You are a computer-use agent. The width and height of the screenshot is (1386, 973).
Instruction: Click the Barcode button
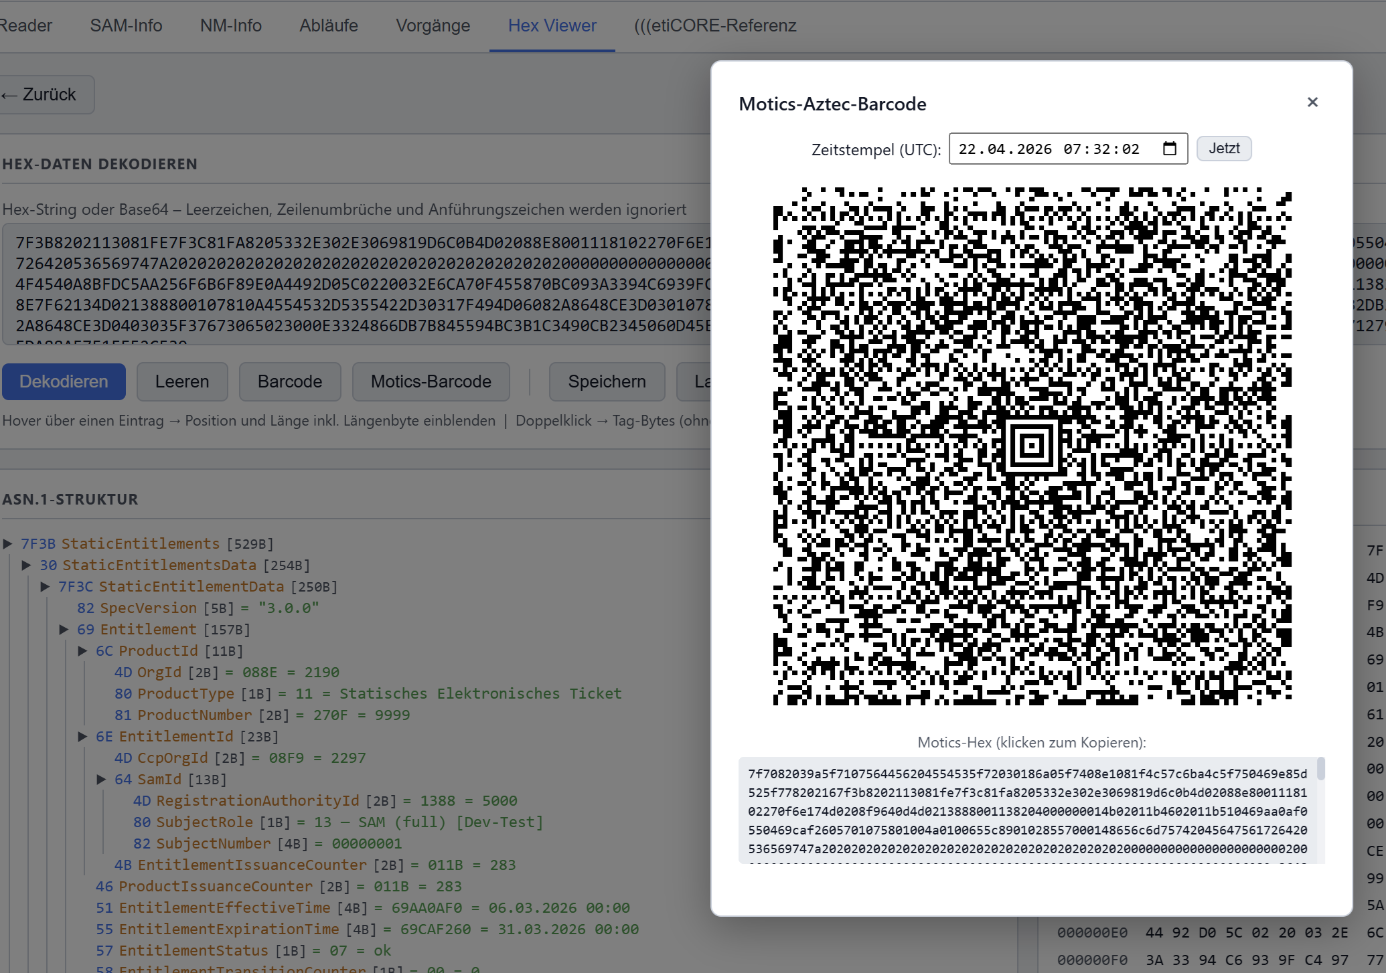(290, 381)
